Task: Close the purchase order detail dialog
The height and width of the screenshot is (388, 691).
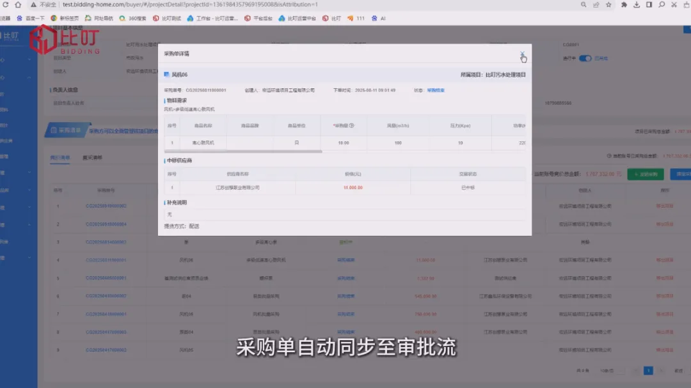Action: coord(522,54)
